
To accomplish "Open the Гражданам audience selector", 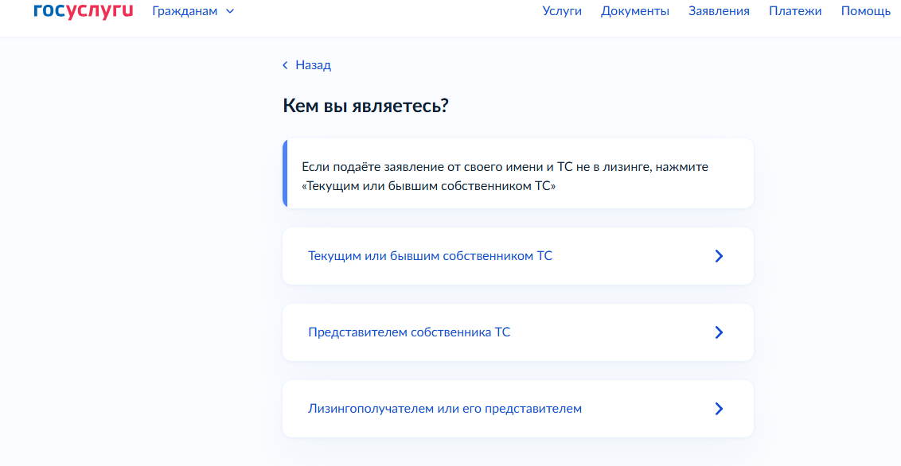I will (193, 11).
